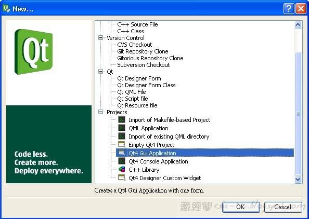The height and width of the screenshot is (219, 309).
Task: Confirm selection with the OK button
Action: (241, 207)
